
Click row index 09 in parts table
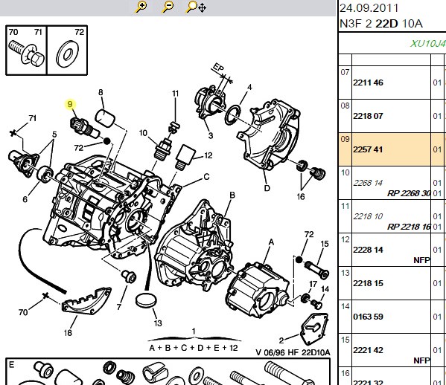[345, 139]
